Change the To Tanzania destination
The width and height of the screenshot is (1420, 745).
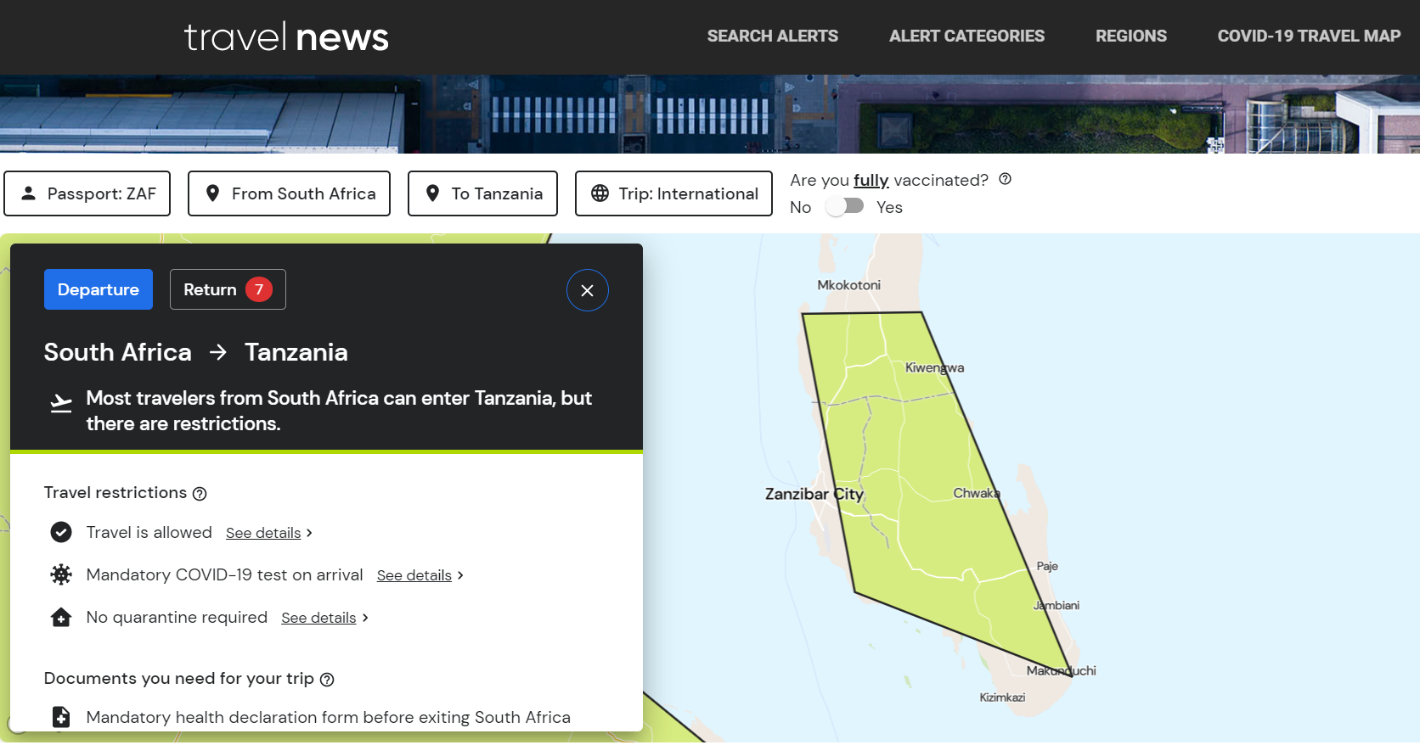coord(482,193)
